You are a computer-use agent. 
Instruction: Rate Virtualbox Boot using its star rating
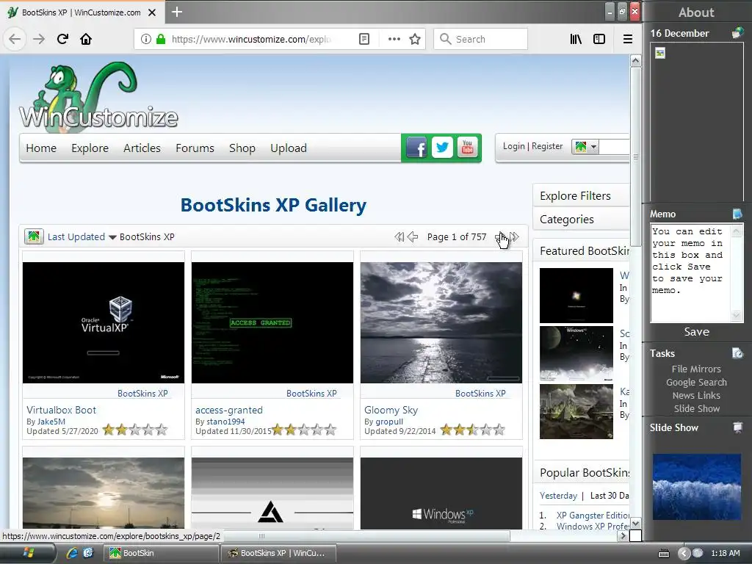pyautogui.click(x=135, y=430)
